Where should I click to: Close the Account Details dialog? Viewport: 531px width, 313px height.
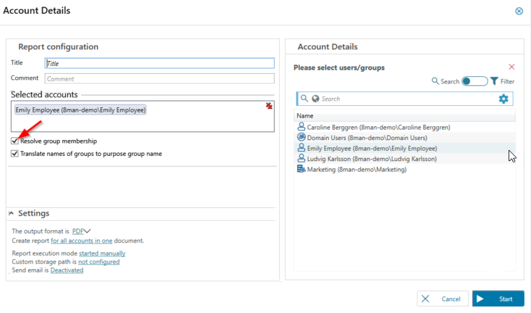[x=519, y=11]
